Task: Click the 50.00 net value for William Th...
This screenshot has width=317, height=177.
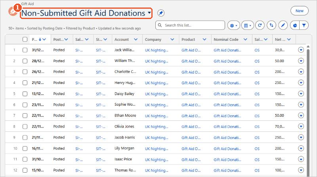Action: pos(279,61)
